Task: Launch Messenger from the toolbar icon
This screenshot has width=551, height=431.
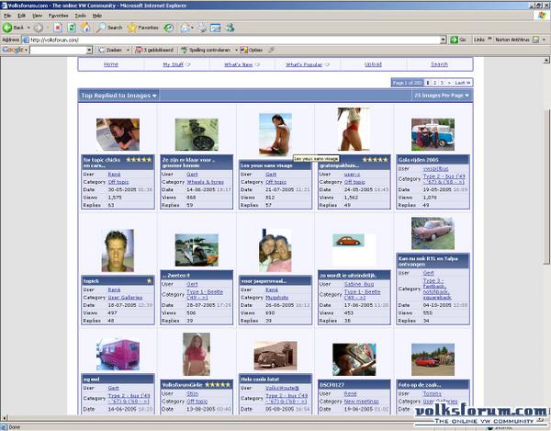Action: [230, 28]
